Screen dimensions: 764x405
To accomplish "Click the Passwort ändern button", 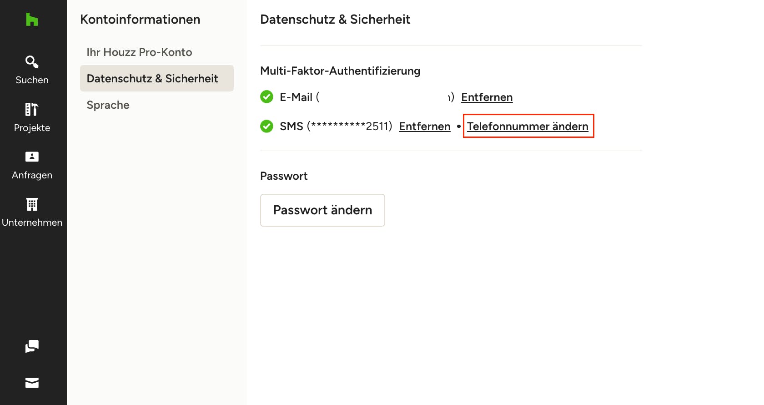I will [322, 210].
